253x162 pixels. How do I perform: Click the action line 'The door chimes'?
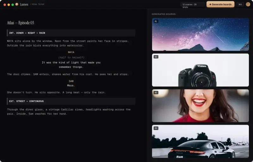point(68,74)
